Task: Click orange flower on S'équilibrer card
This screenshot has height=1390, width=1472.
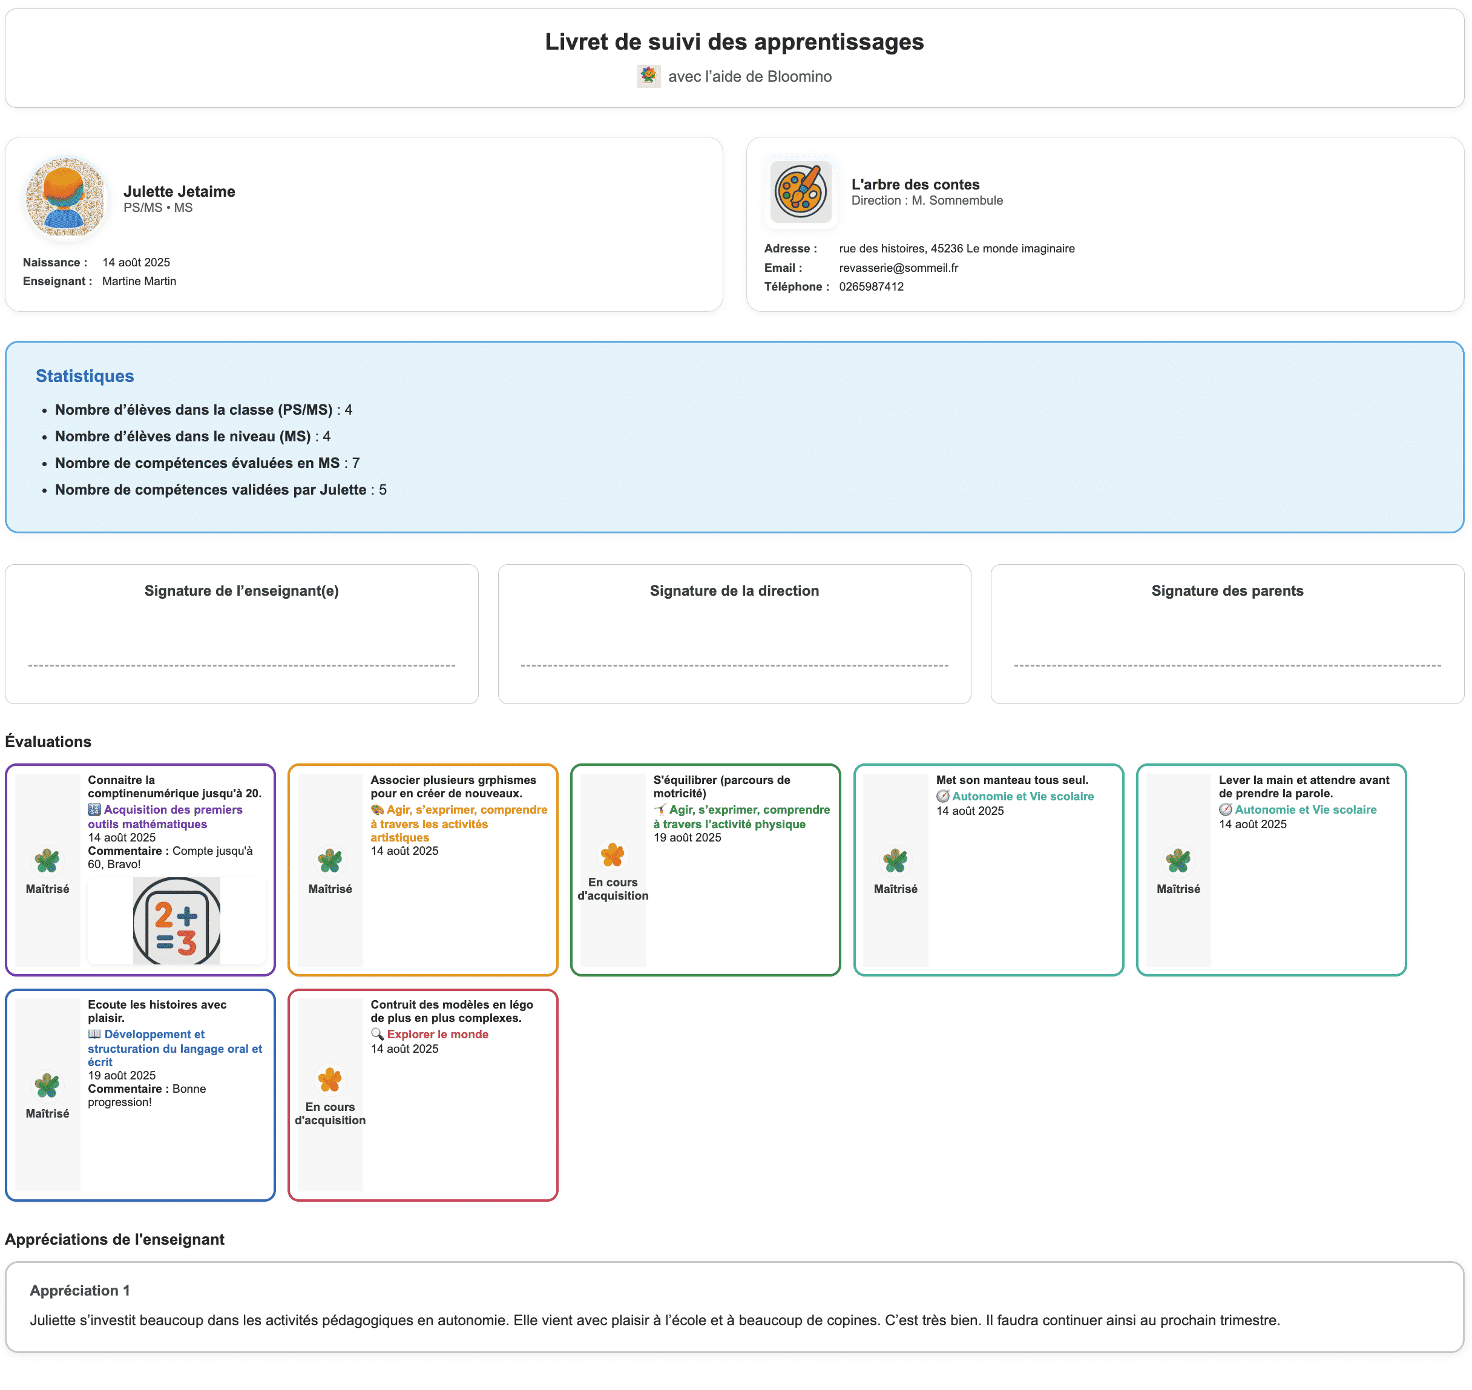Action: tap(612, 854)
